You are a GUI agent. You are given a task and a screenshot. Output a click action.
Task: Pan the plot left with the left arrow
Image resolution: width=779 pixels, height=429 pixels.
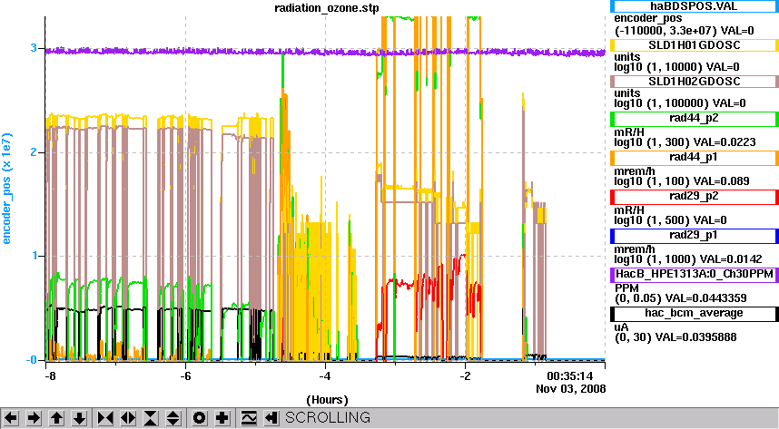11,418
